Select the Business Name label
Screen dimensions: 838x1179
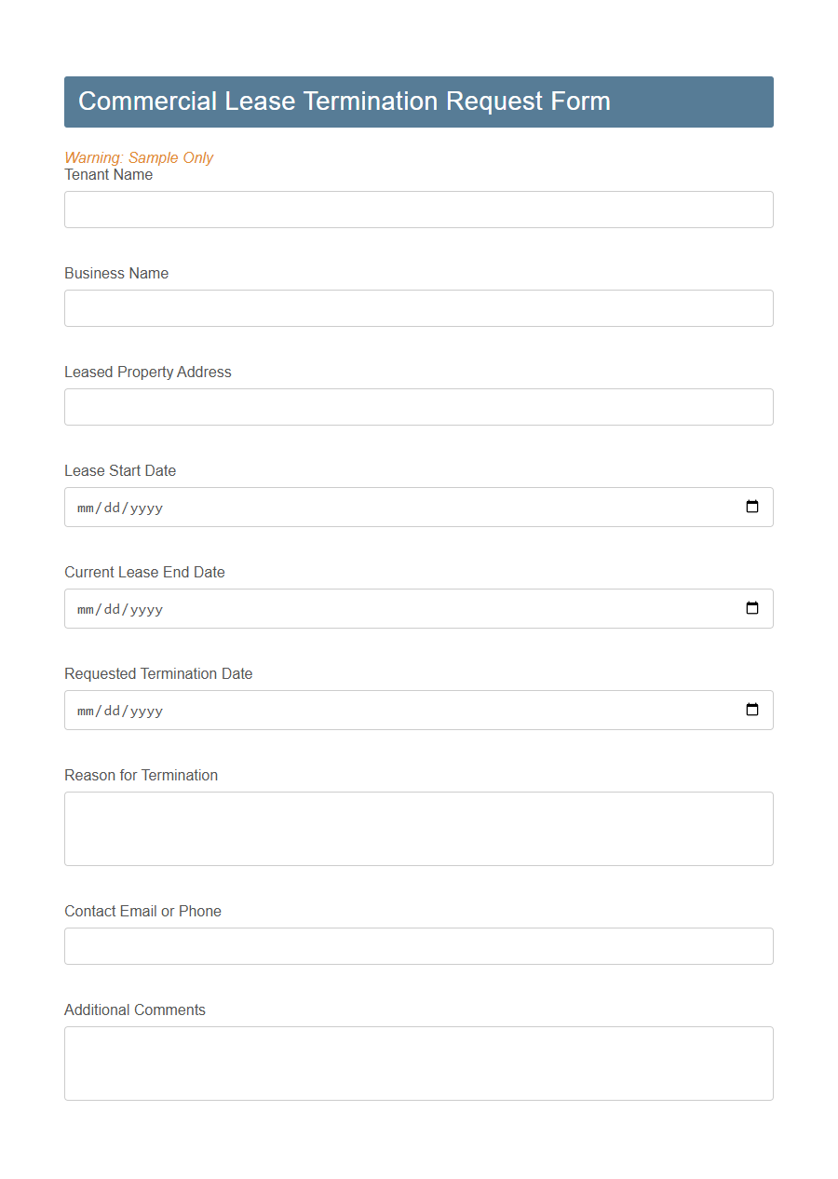pyautogui.click(x=115, y=273)
